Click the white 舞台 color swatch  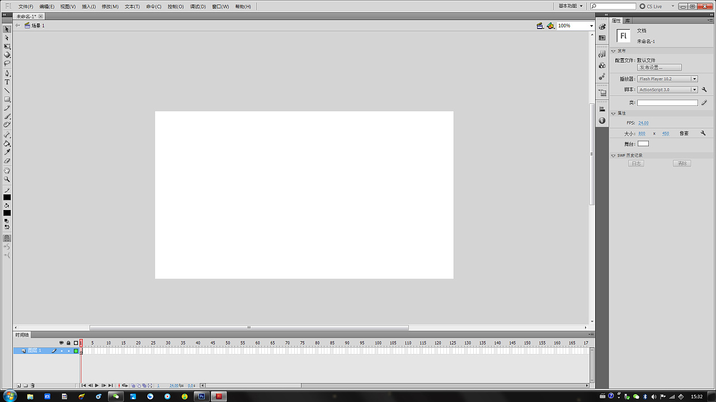643,143
